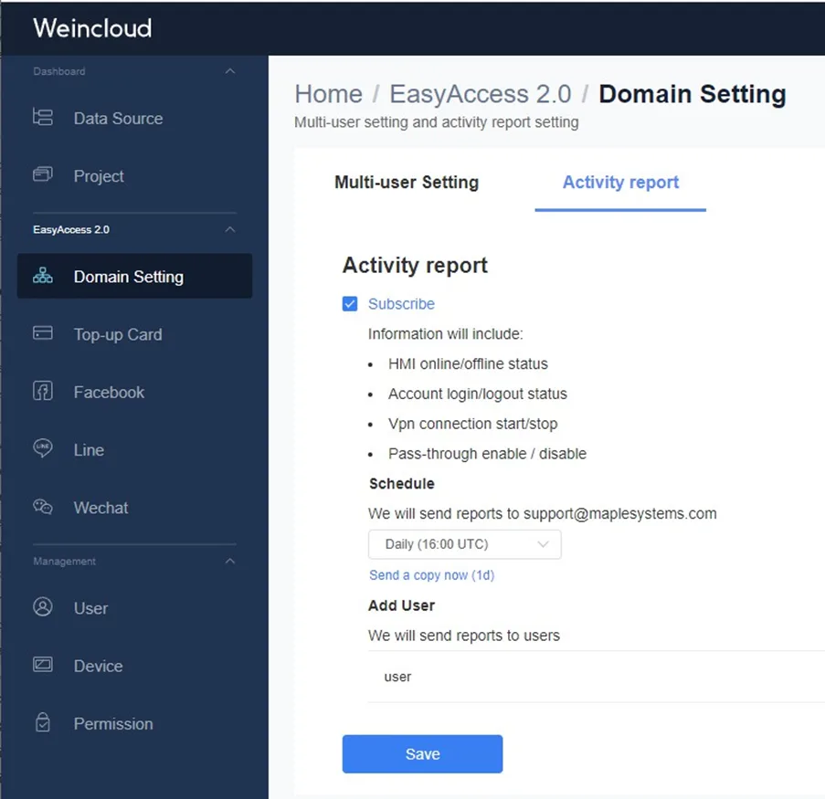Click the Project sidebar icon
This screenshot has height=799, width=825.
pyautogui.click(x=43, y=174)
